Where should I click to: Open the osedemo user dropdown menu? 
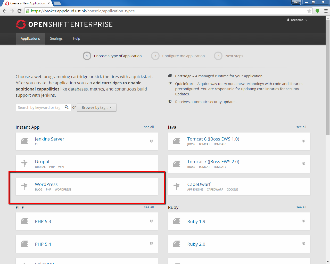click(x=297, y=20)
